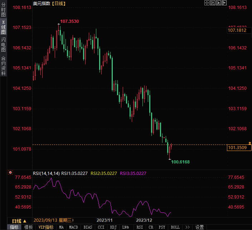Click the jump-to-start chart icon
Viewport: 252px width, 230px height.
coord(212,3)
